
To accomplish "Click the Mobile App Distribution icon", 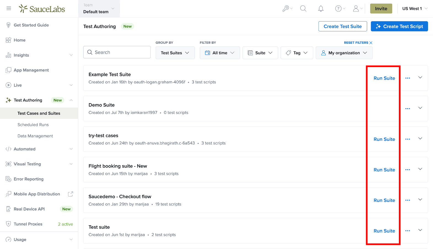I will 9,194.
